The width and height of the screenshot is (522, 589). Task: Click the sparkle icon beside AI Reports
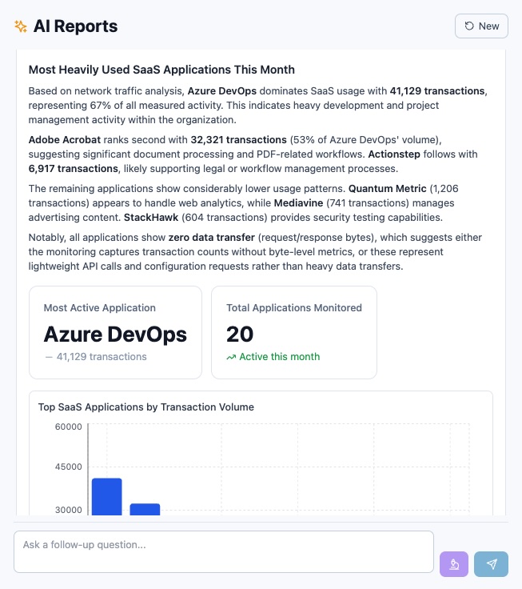point(21,26)
